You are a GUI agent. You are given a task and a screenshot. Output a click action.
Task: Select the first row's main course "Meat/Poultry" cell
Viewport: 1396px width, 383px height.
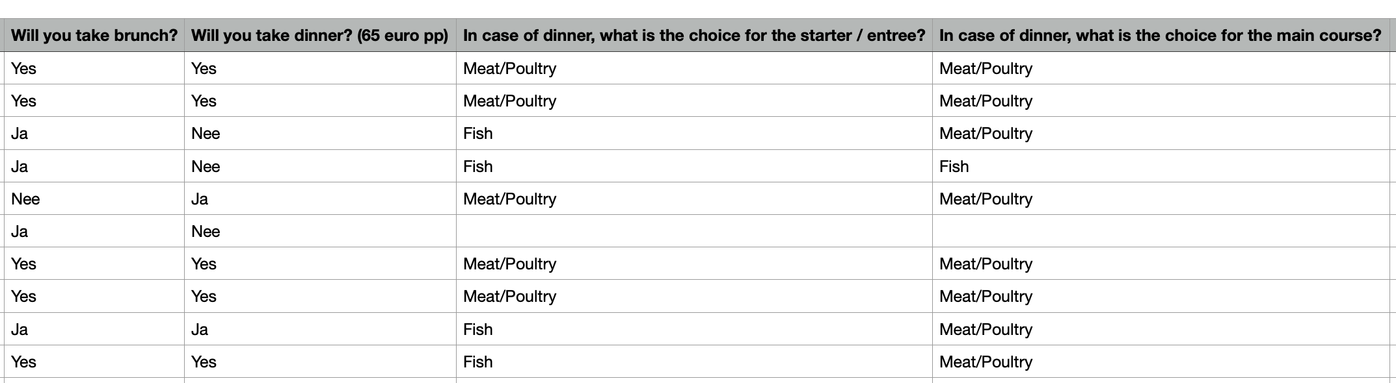pos(986,69)
